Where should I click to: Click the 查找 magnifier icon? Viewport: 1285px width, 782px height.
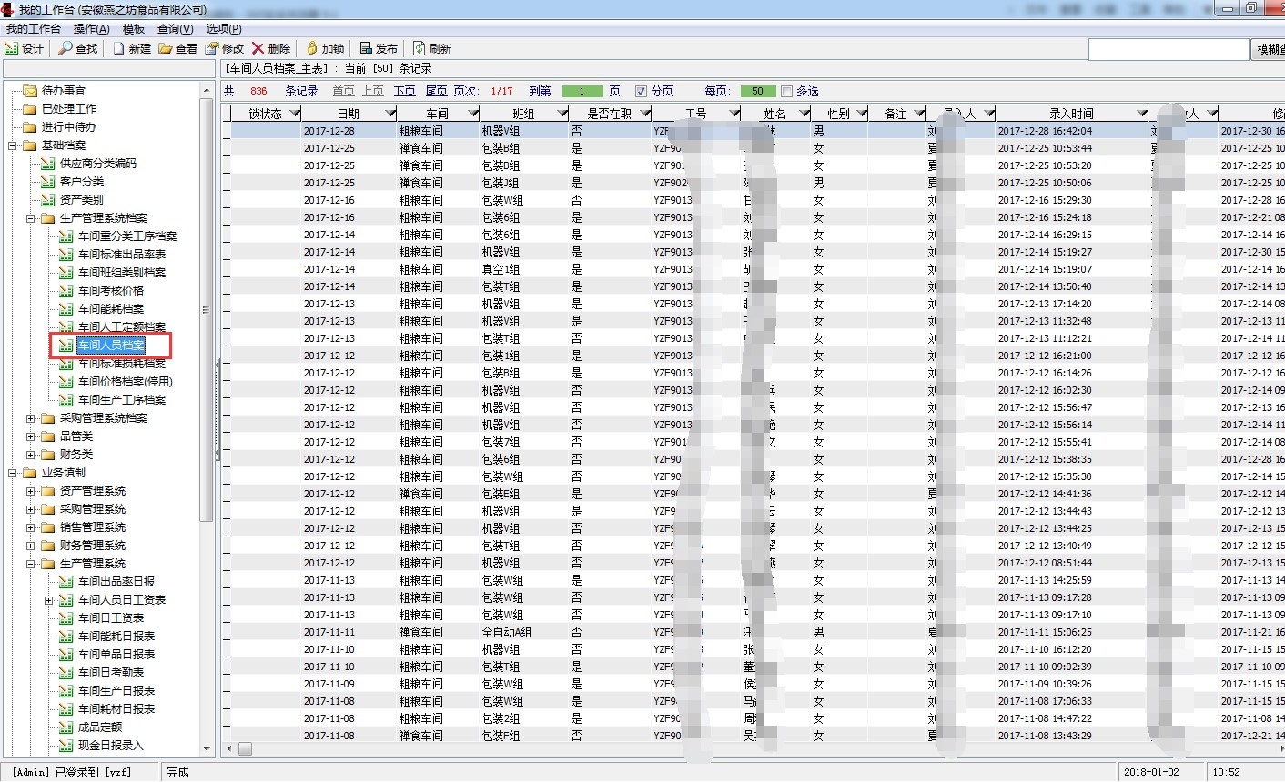pyautogui.click(x=66, y=48)
